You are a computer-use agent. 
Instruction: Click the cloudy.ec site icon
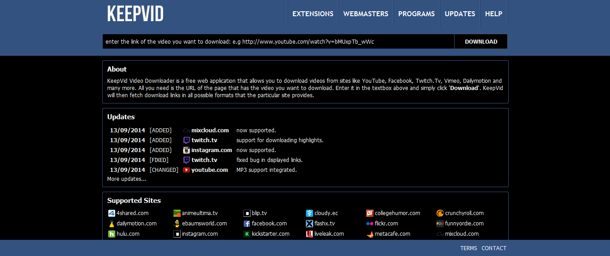pos(310,213)
